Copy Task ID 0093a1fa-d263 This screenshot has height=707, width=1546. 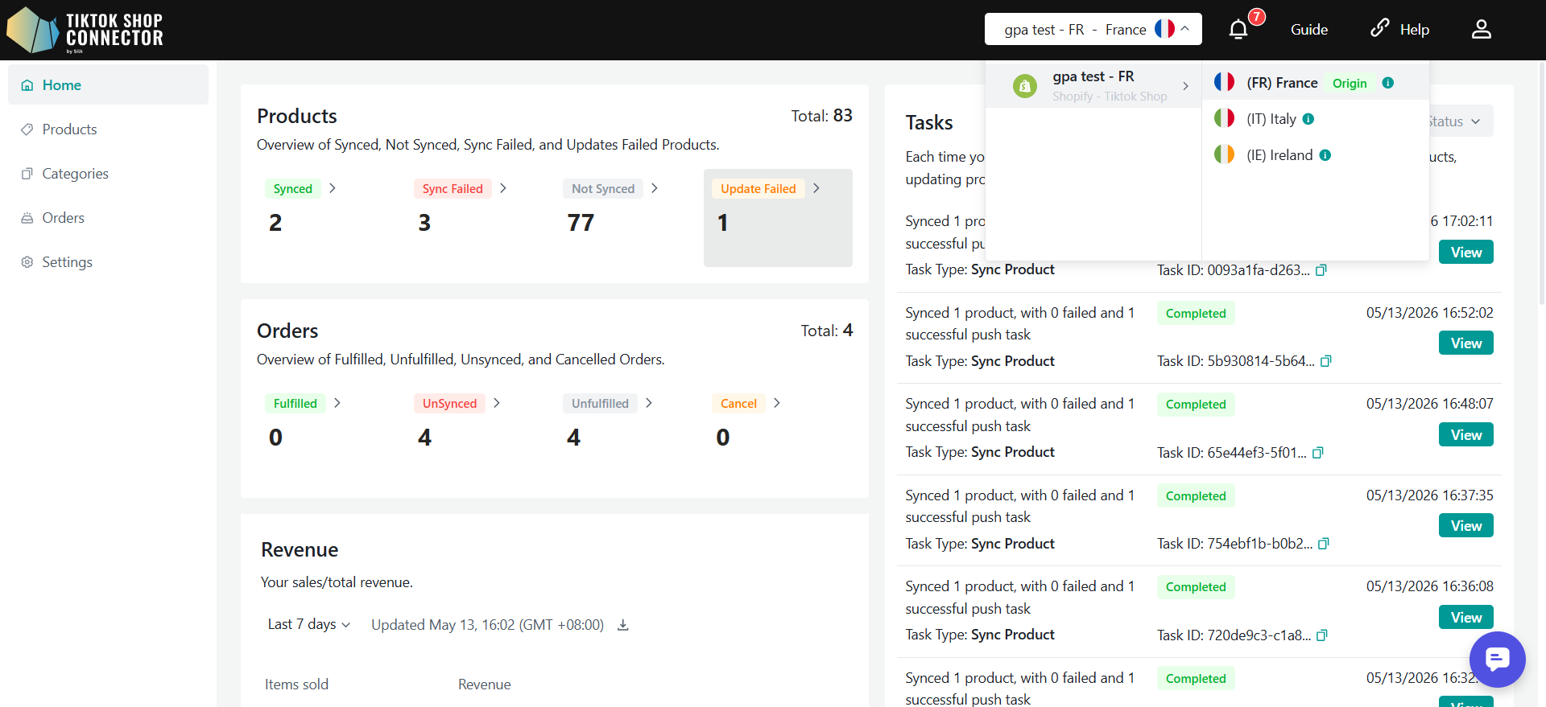click(x=1321, y=270)
